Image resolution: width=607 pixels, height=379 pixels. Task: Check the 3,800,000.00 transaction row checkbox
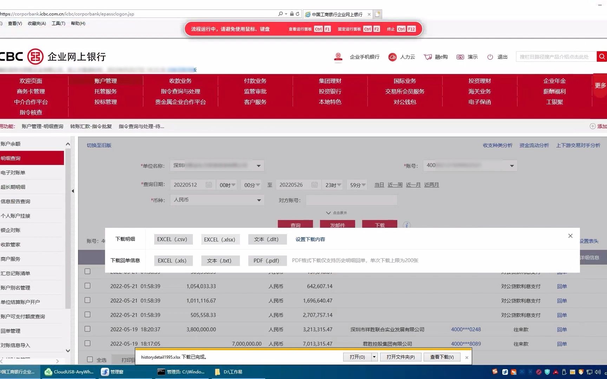87,329
